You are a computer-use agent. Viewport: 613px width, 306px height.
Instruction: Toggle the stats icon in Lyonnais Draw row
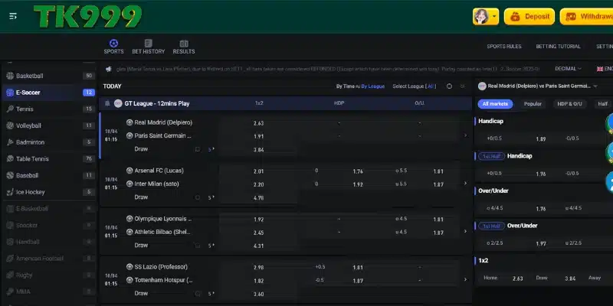tap(198, 246)
